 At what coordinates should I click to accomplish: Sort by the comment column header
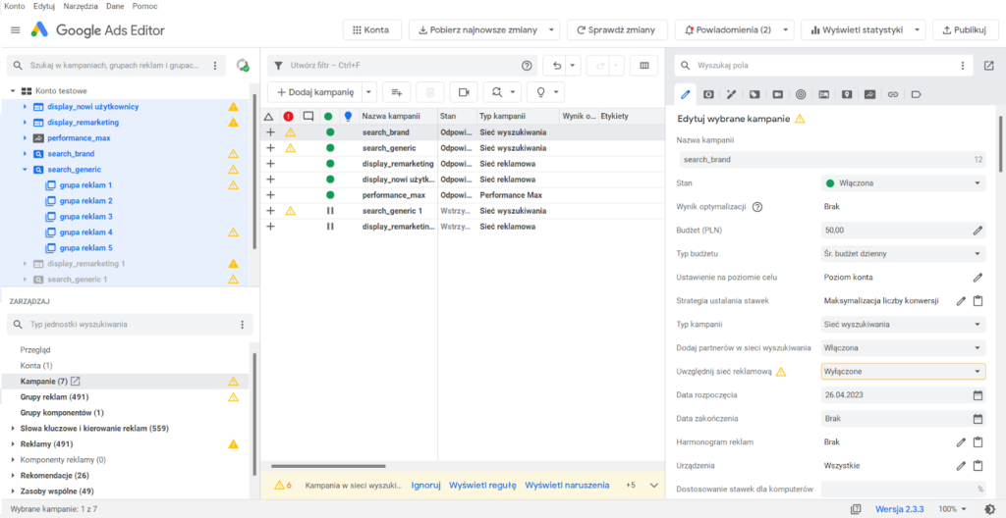point(307,116)
